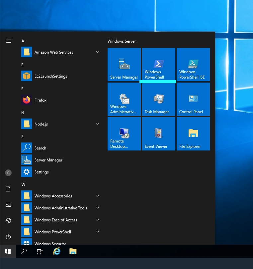The width and height of the screenshot is (253, 269).
Task: Open the Remote Desktop Connection tile
Action: point(124,134)
